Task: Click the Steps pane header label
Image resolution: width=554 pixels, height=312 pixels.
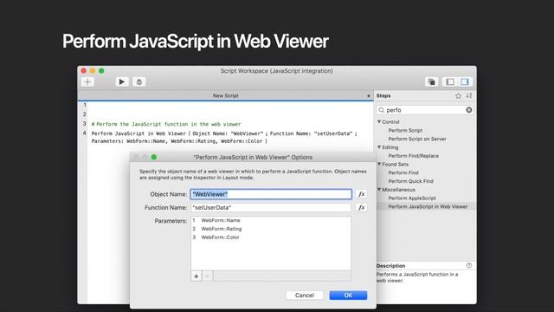Action: [x=383, y=96]
